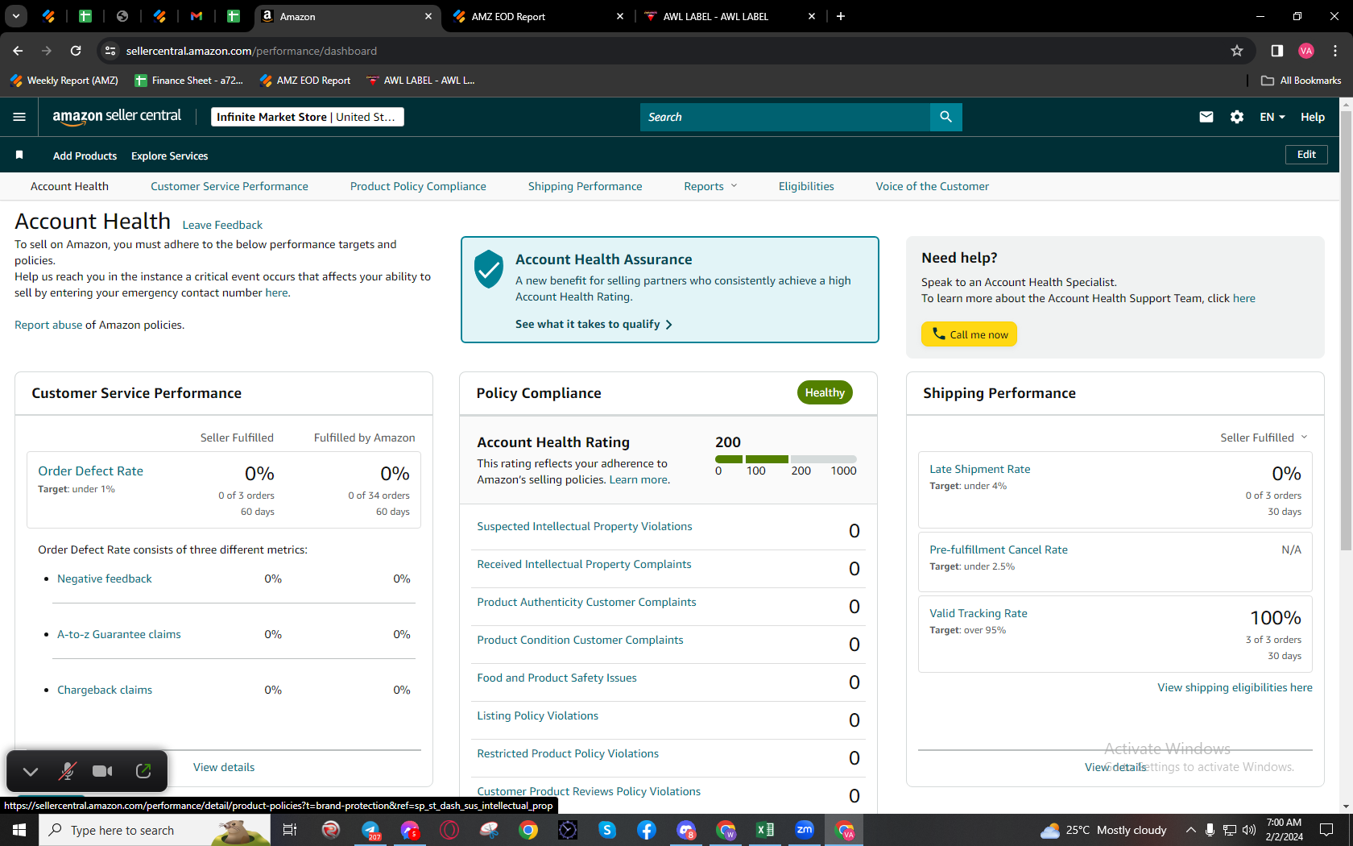Open the Windows notification center
Screen dimensions: 1353x846
(x=1326, y=830)
